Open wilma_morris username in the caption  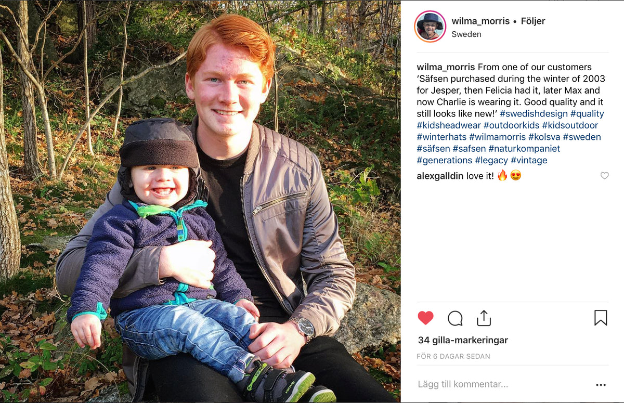click(x=446, y=67)
